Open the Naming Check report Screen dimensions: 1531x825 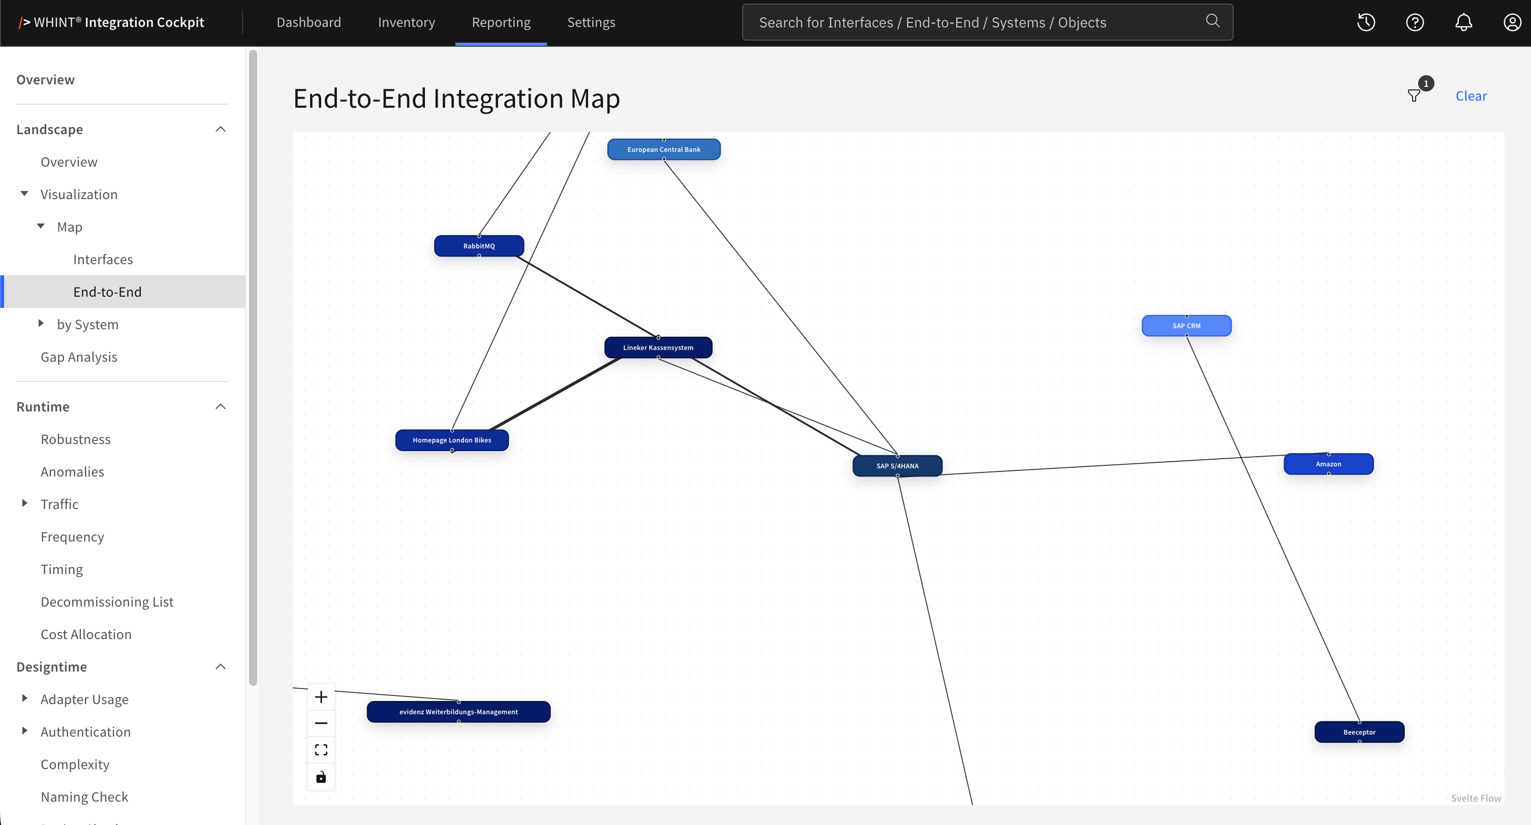point(84,797)
